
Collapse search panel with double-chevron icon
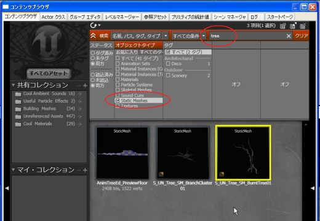94,36
